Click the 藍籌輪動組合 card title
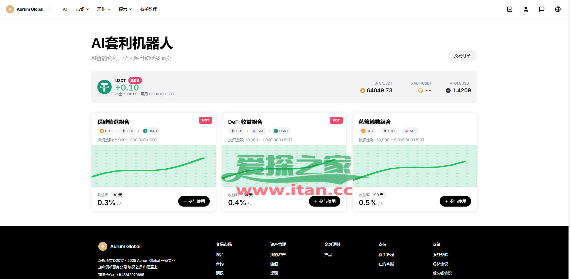The width and height of the screenshot is (570, 279). pyautogui.click(x=375, y=122)
